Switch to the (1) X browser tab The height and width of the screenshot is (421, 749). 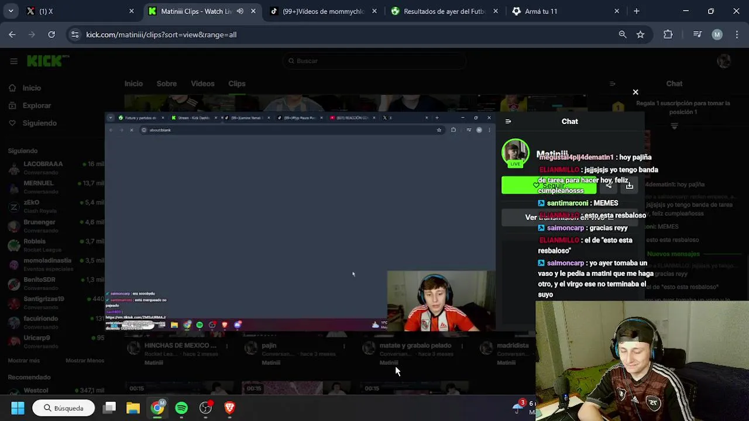pyautogui.click(x=79, y=11)
